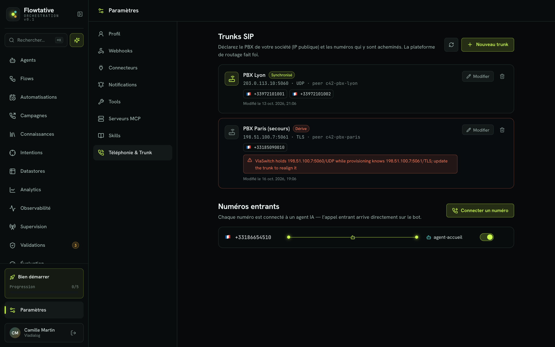
Task: Refresh the SIP trunks list
Action: pyautogui.click(x=451, y=45)
